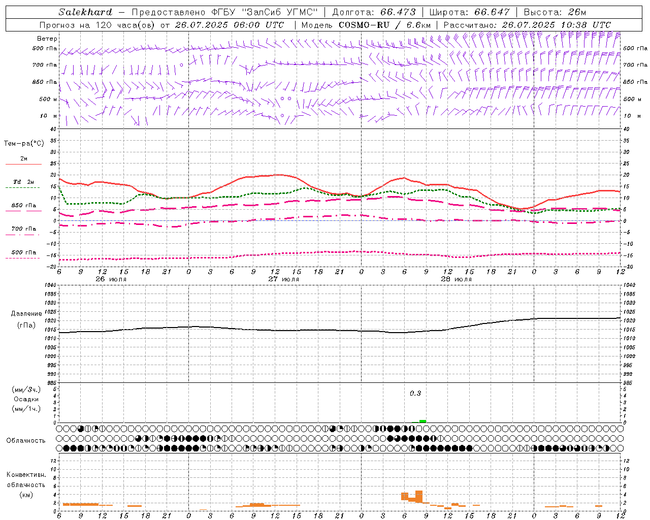Click the green precipitation bar
650x520 pixels.
pyautogui.click(x=422, y=421)
